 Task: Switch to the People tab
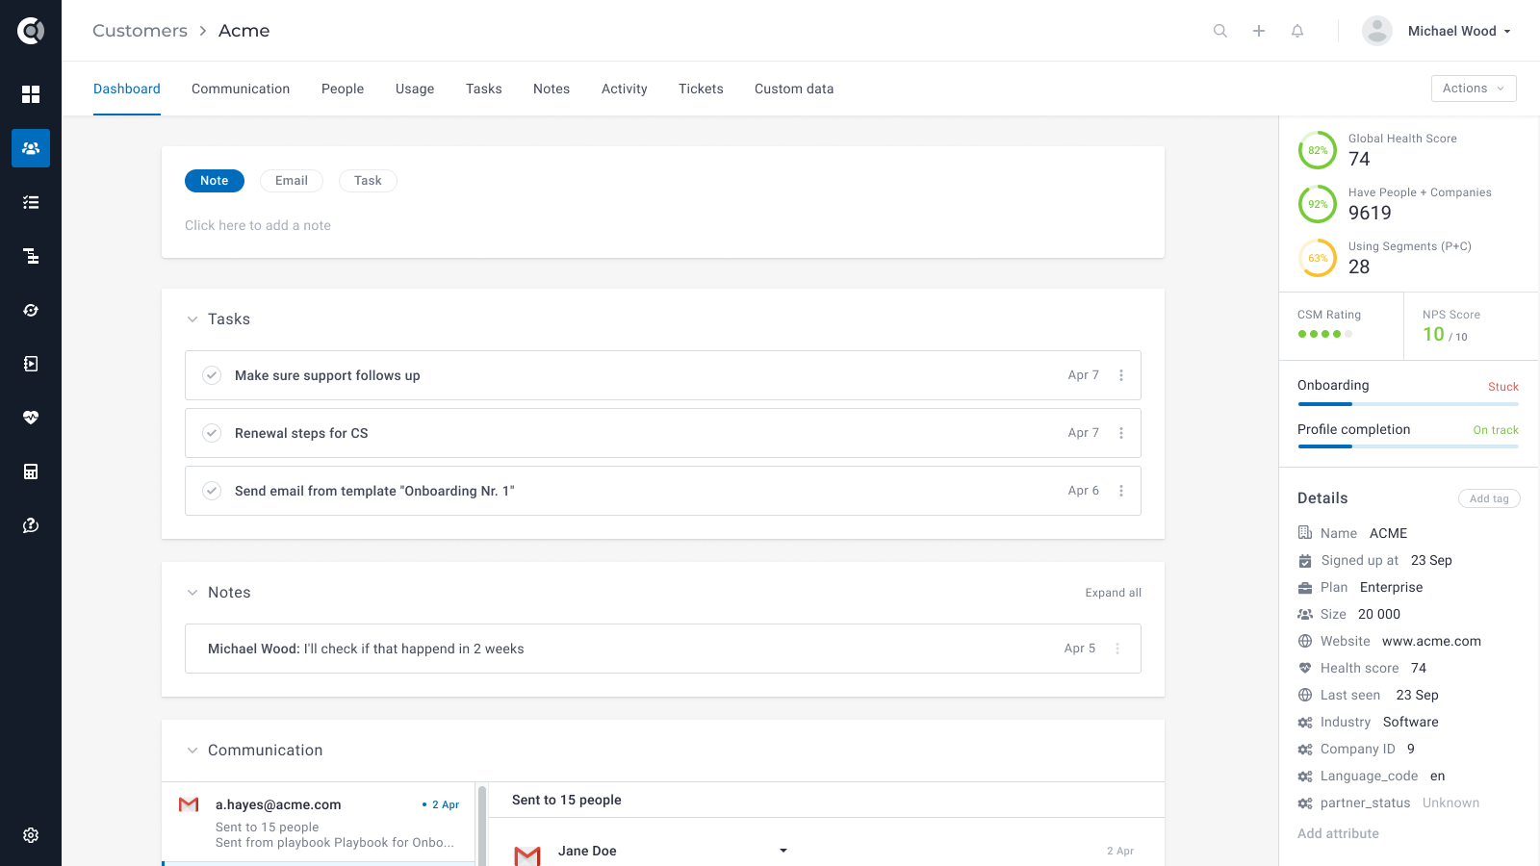click(x=343, y=89)
